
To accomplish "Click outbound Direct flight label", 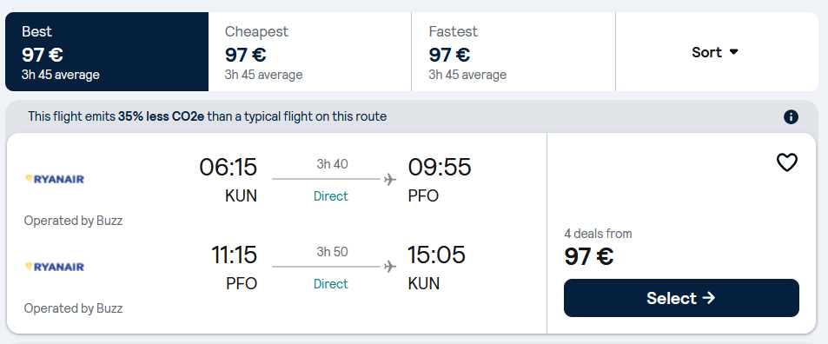I will point(331,196).
